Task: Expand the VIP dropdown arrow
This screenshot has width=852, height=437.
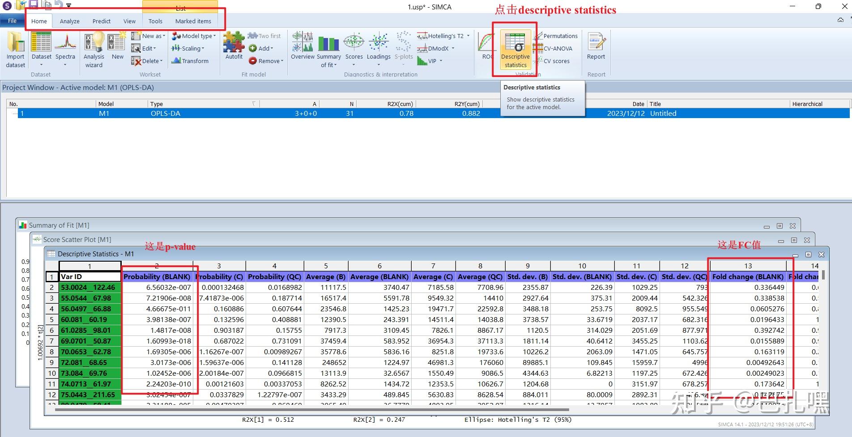Action: (x=441, y=61)
